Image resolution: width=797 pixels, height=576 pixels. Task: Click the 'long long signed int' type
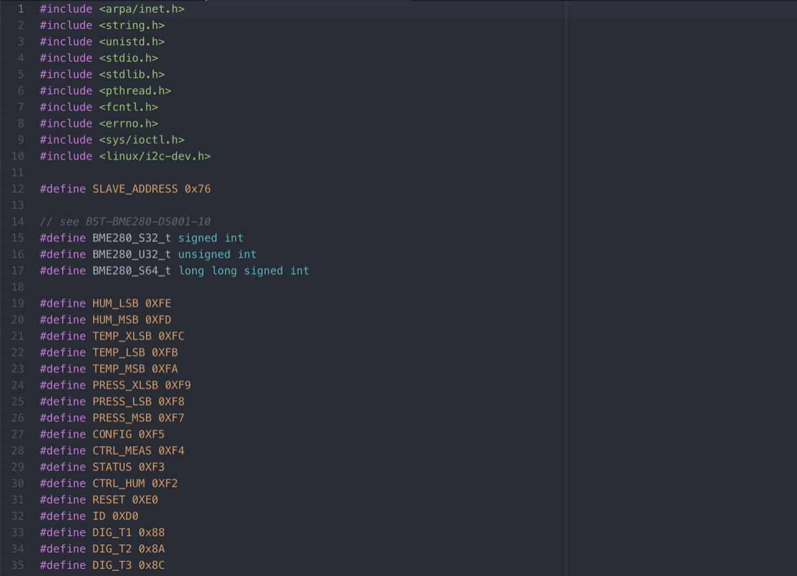coord(244,271)
